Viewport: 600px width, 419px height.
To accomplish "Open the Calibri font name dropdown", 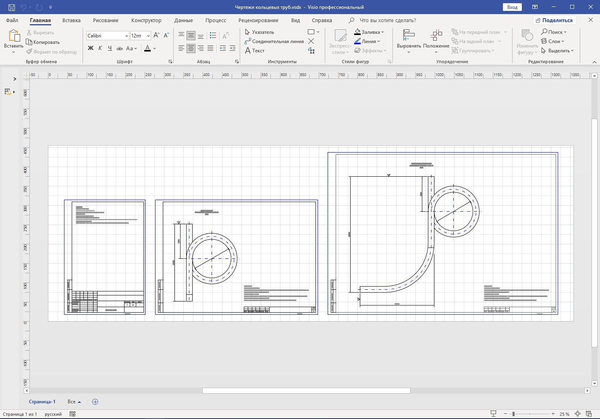I will [127, 36].
